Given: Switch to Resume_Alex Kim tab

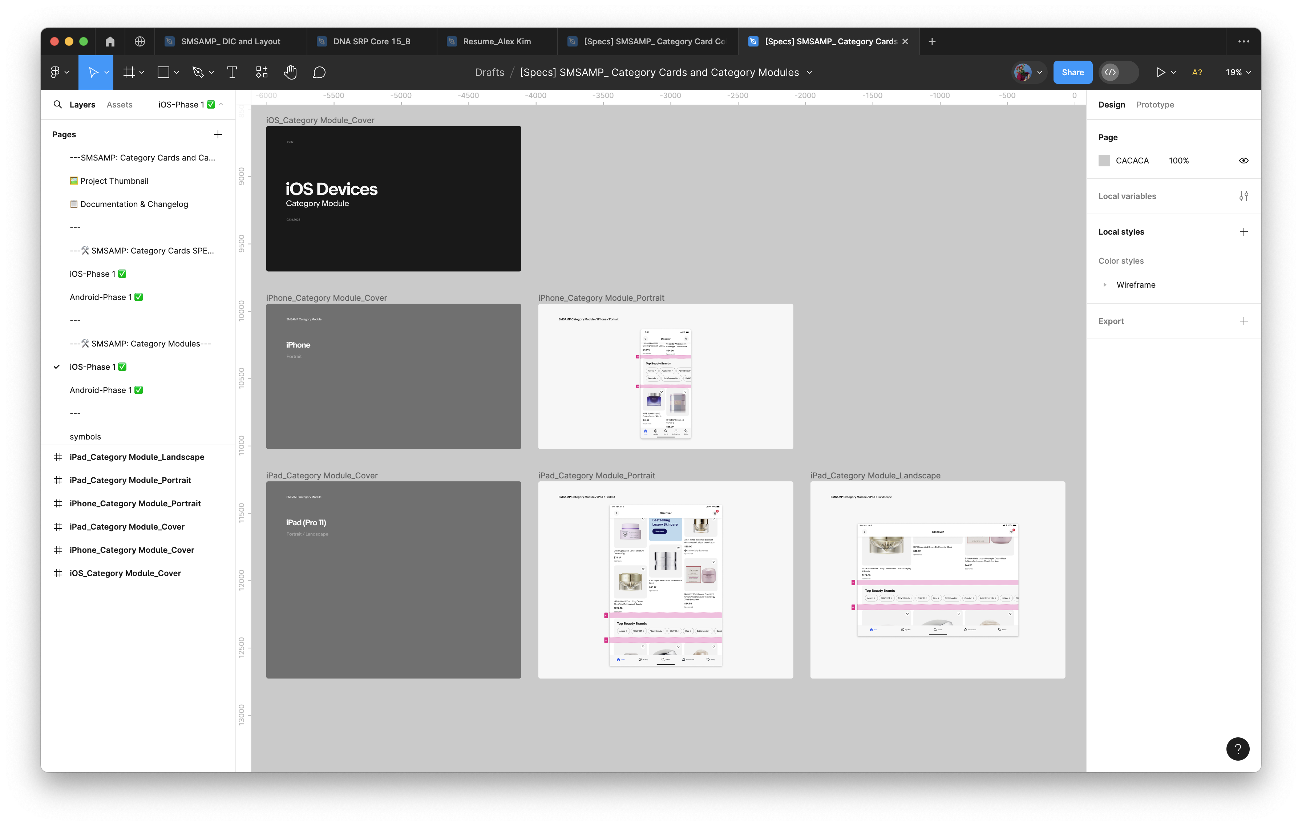Looking at the screenshot, I should pos(497,41).
